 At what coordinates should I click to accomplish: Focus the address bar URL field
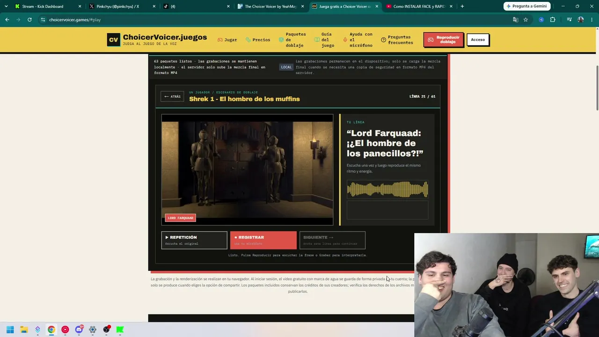(276, 20)
